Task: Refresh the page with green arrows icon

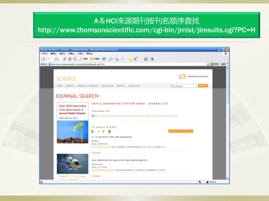Action: pyautogui.click(x=70, y=59)
